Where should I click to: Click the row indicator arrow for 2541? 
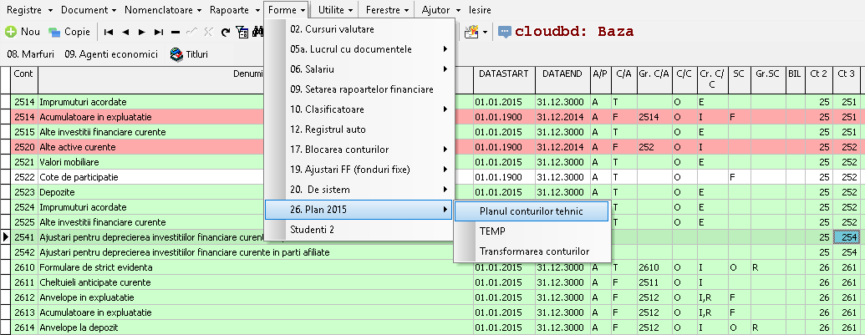(6, 237)
